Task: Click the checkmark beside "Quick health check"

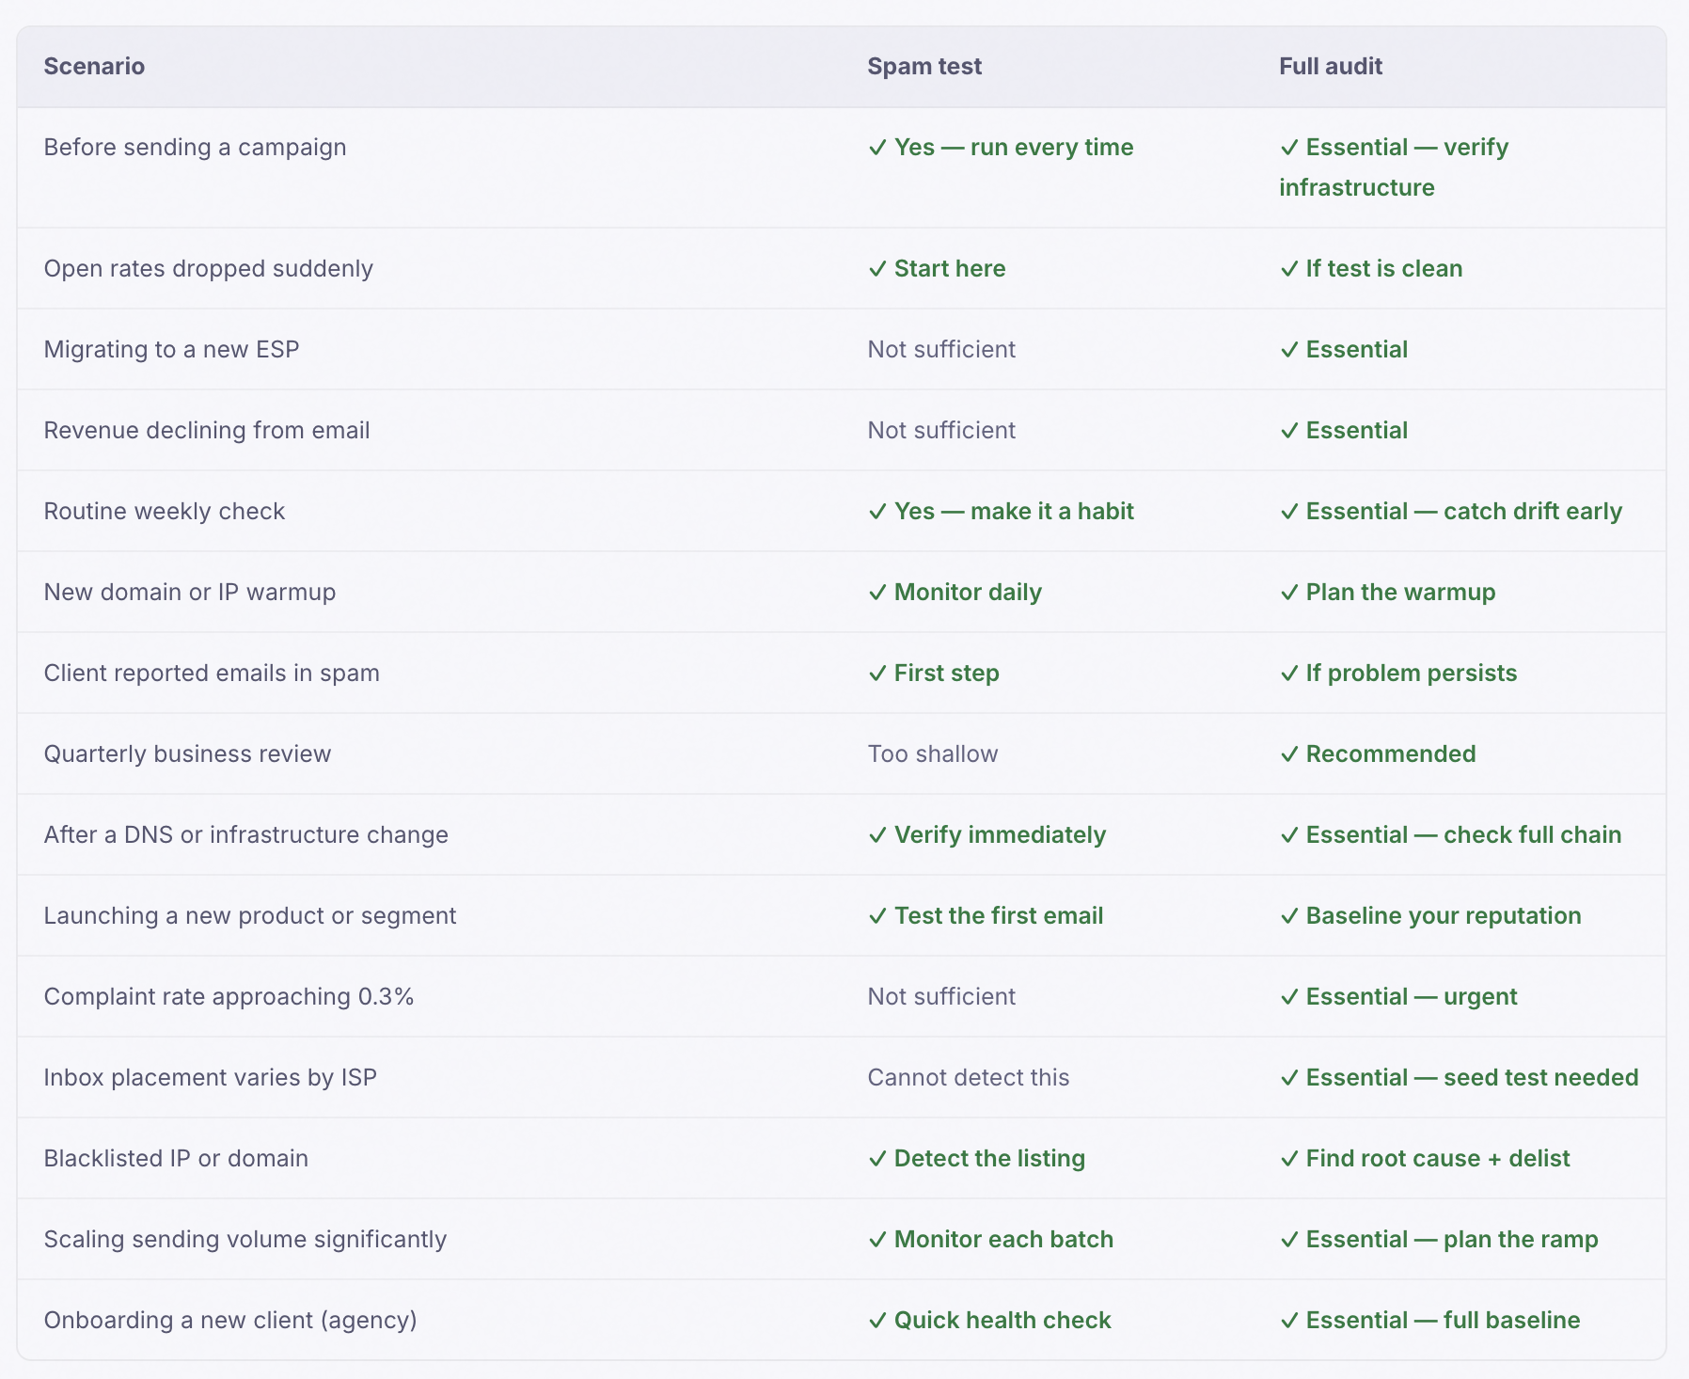Action: (876, 1320)
